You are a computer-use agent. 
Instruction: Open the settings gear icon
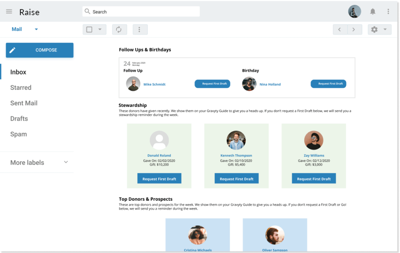coord(375,29)
